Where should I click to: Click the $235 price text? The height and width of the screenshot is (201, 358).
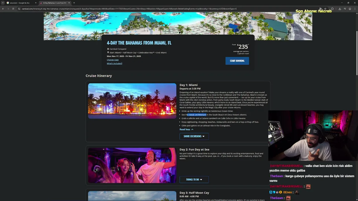point(242,47)
